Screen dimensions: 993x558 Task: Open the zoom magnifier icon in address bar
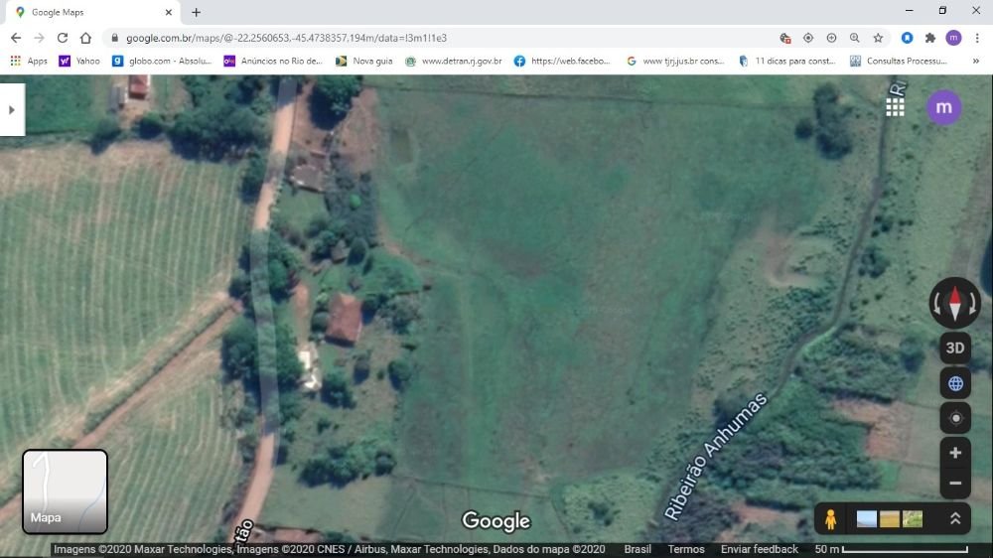855,38
